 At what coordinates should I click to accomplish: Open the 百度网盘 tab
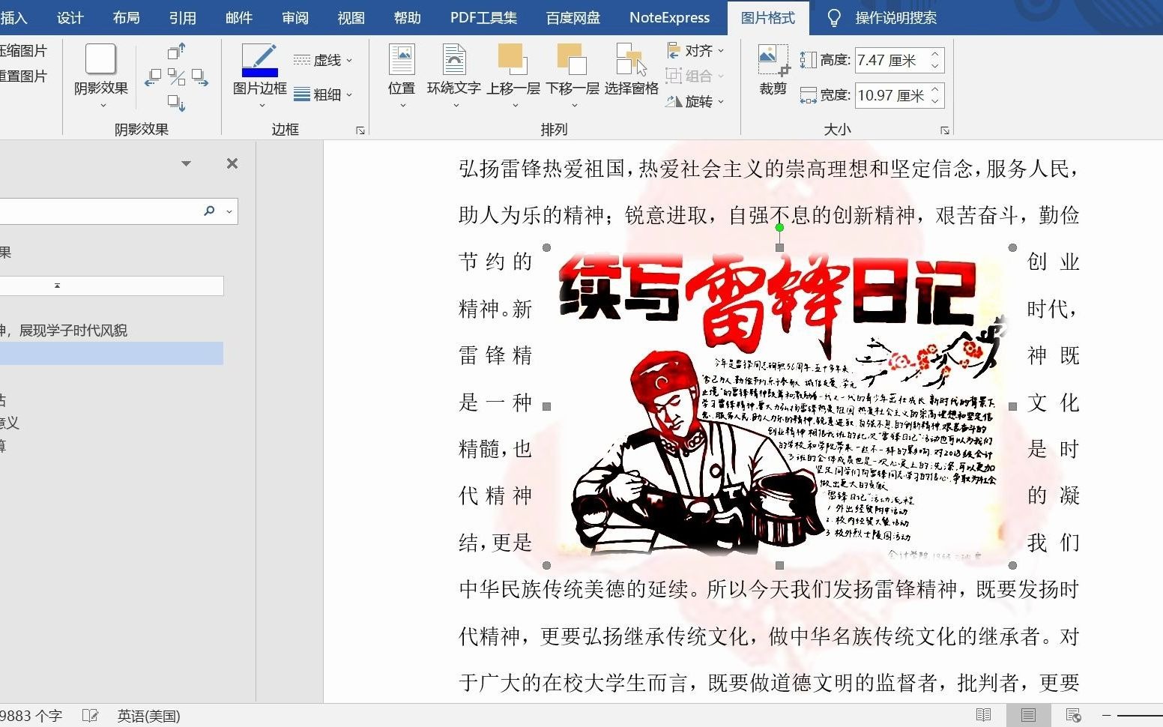click(x=573, y=17)
